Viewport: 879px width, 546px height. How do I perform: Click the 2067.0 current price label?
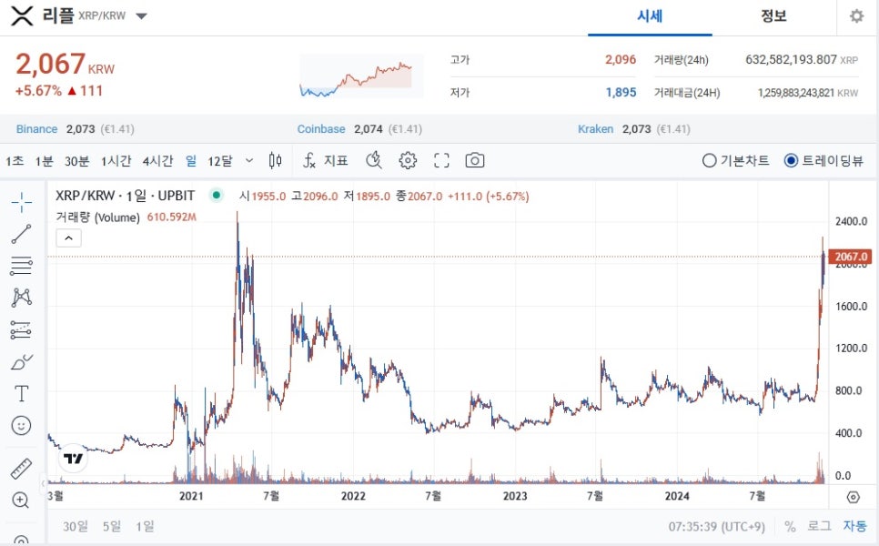click(850, 257)
